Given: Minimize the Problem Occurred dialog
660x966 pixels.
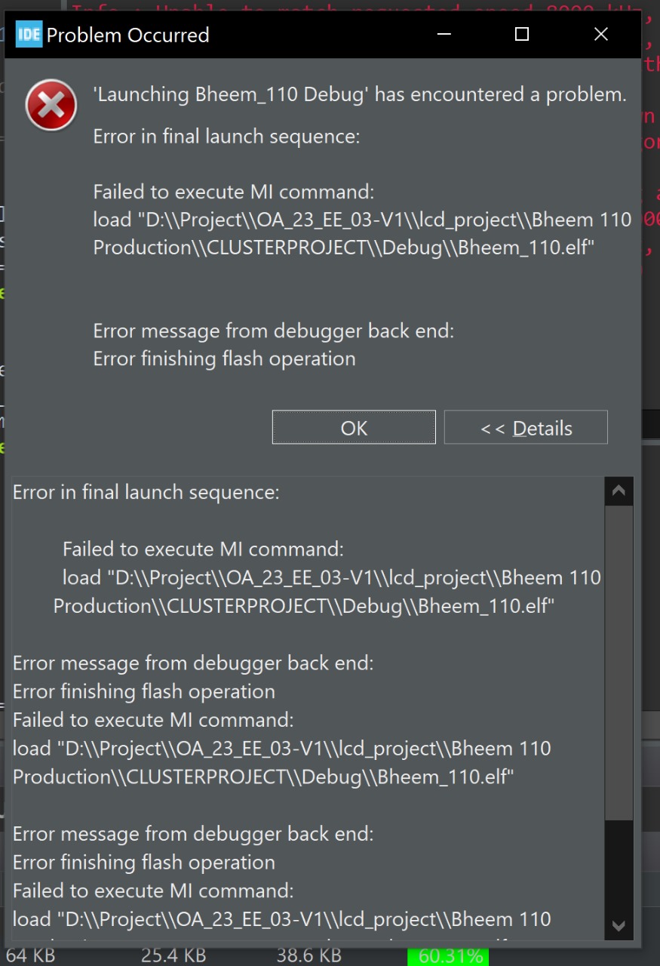Looking at the screenshot, I should (442, 34).
